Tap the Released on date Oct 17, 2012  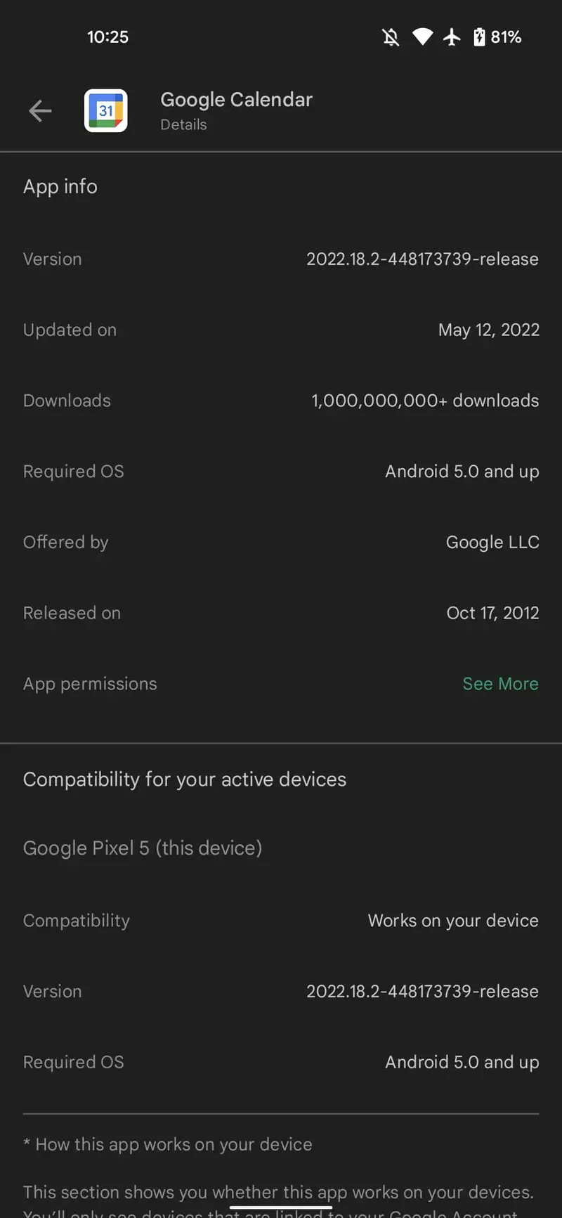pos(492,613)
